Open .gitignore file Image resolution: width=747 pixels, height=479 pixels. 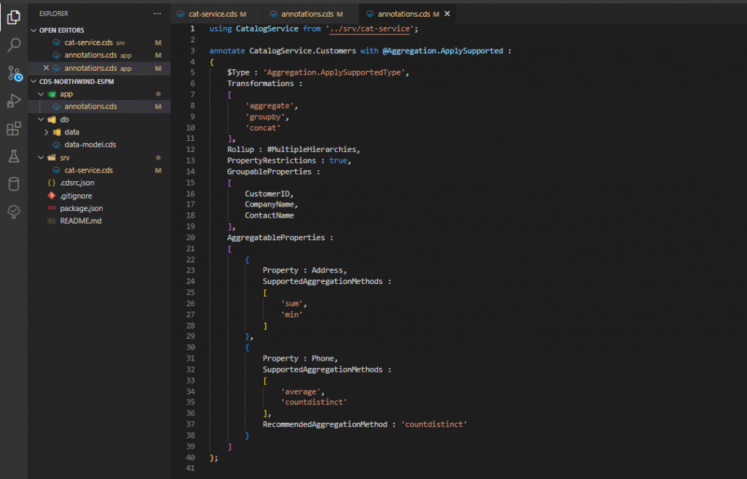click(x=99, y=196)
